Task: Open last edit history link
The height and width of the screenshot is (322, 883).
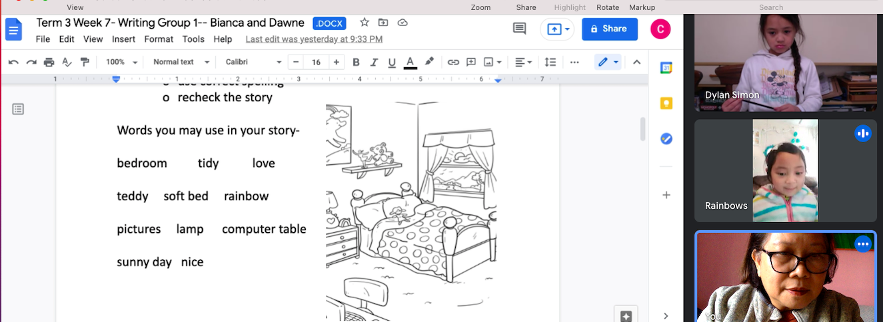Action: (314, 39)
